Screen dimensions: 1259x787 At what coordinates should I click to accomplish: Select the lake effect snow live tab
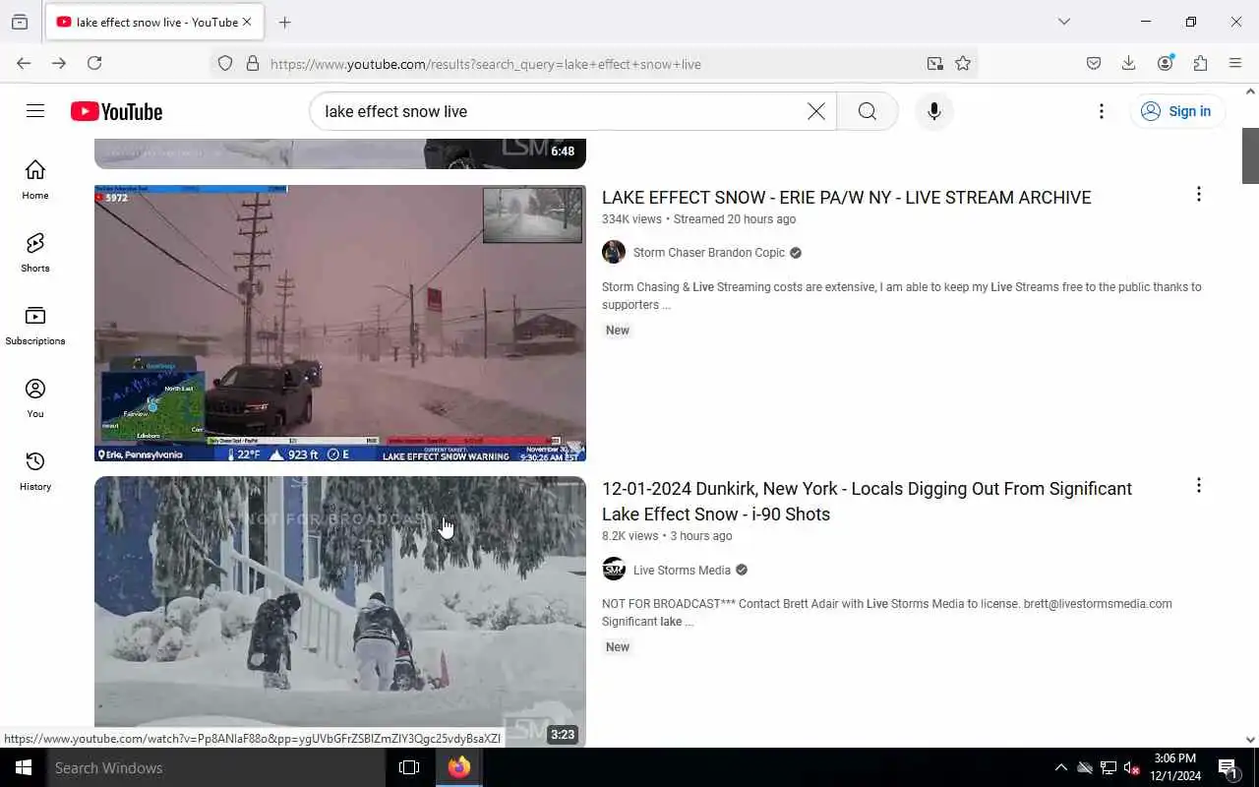click(153, 22)
